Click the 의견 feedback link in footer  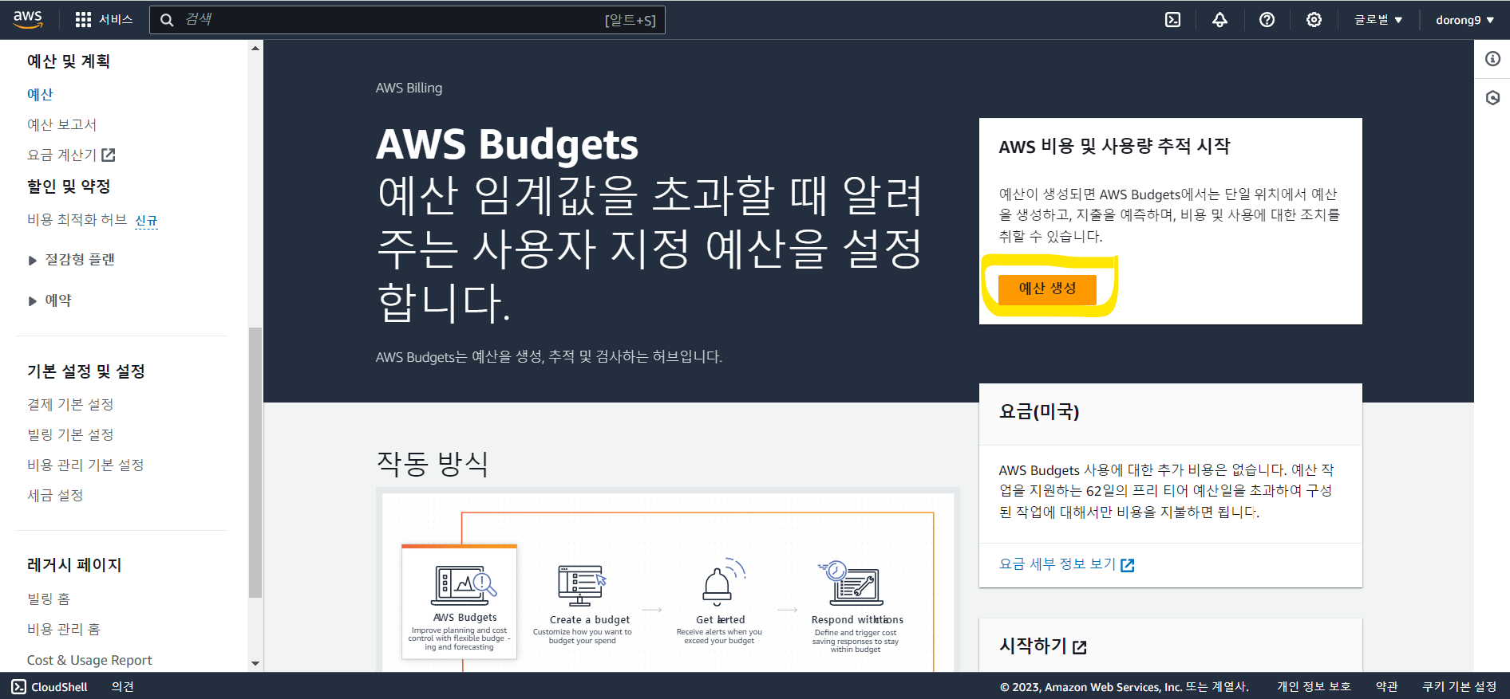123,687
